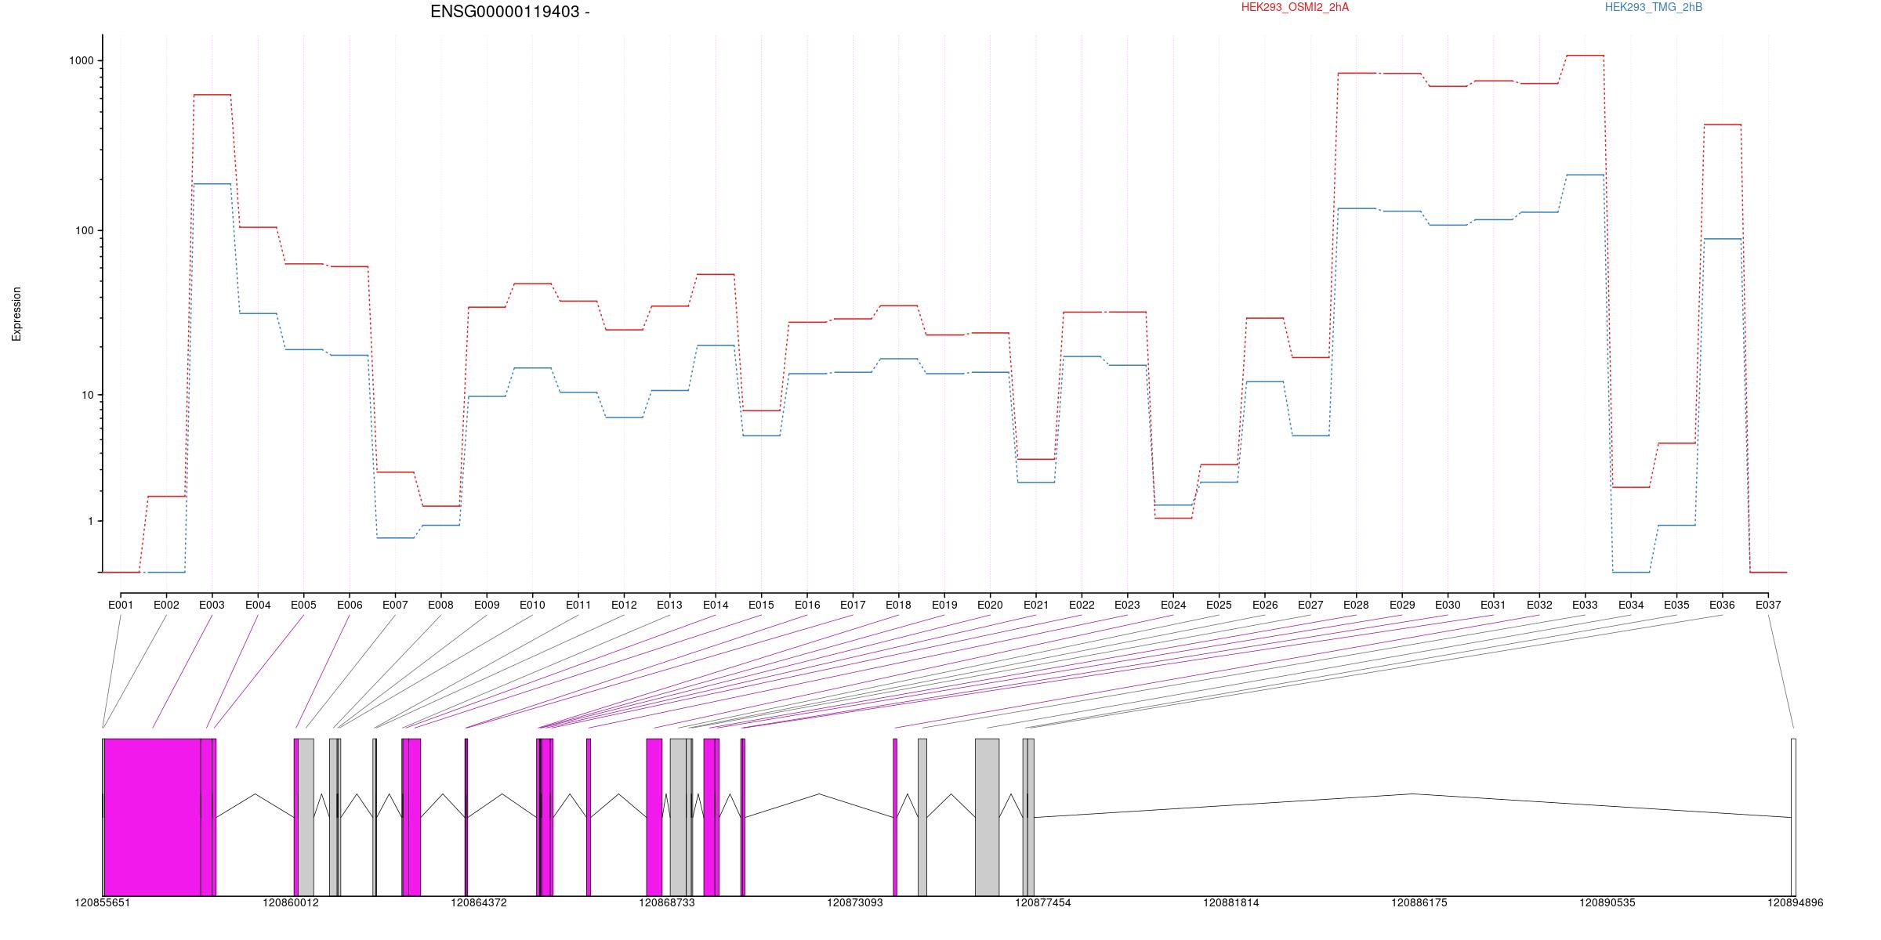Click exon label E015
Viewport: 1881px width, 940px height.
pos(761,605)
